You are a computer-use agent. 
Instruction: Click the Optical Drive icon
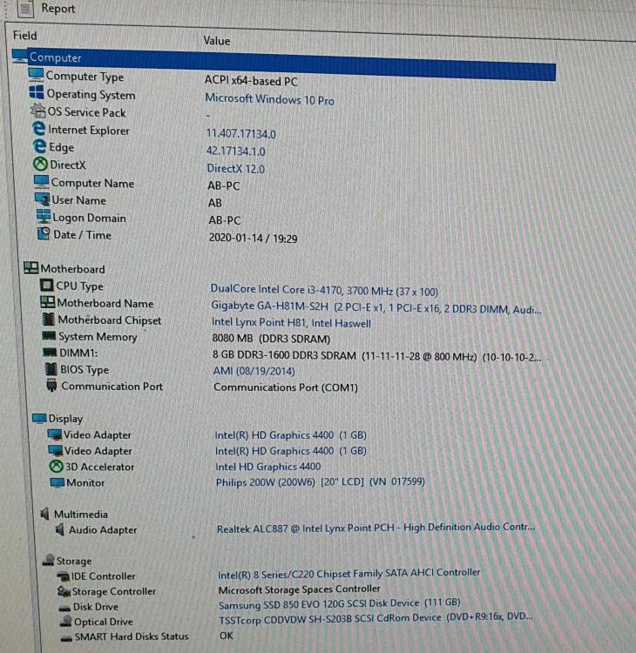66,622
